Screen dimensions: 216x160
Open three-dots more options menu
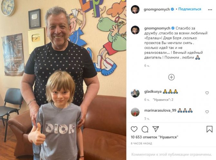click(210, 10)
